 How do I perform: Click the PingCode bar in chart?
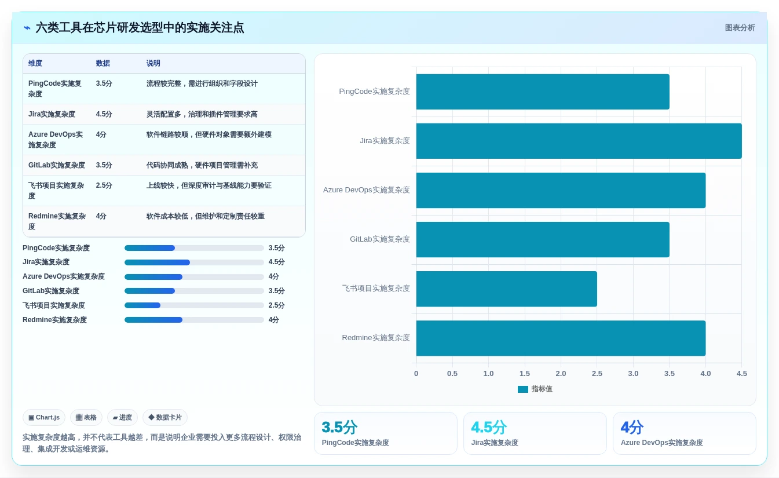pyautogui.click(x=543, y=92)
